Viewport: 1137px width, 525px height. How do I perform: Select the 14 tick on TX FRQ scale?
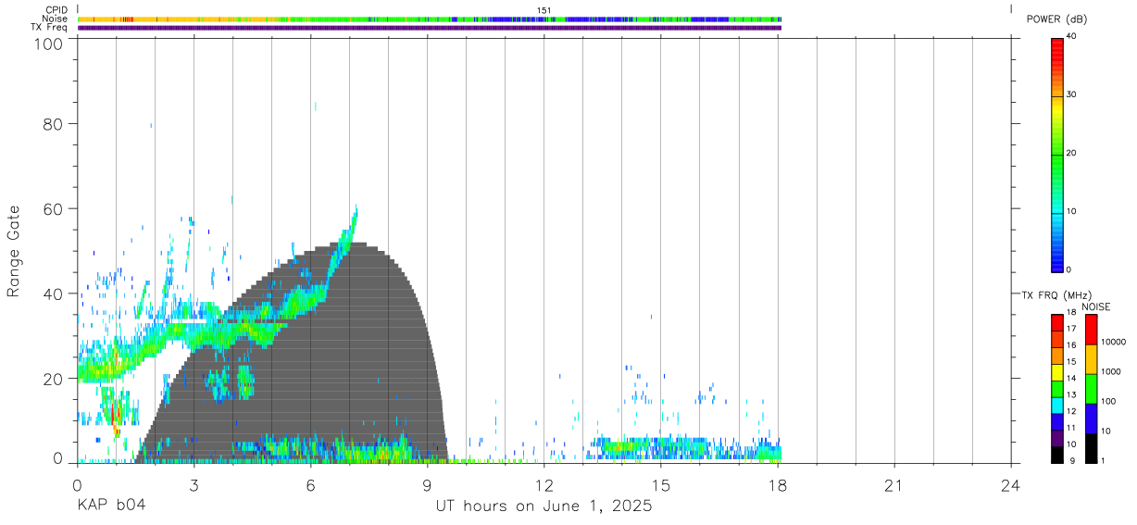(1073, 378)
